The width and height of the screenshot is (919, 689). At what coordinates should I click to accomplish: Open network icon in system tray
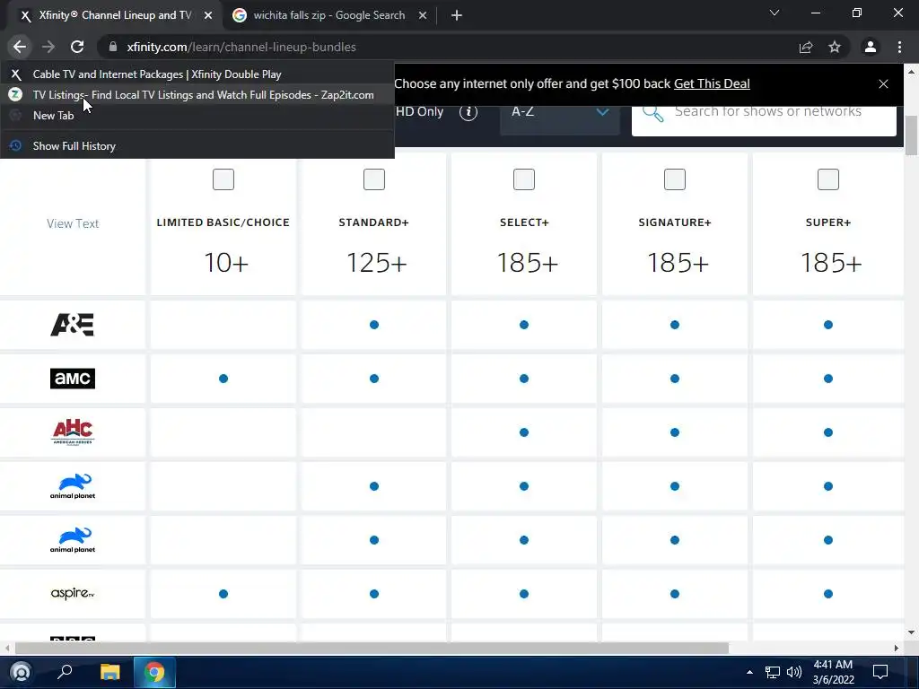[773, 672]
